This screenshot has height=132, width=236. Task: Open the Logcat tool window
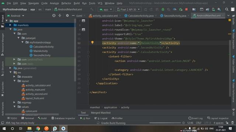tap(101, 118)
